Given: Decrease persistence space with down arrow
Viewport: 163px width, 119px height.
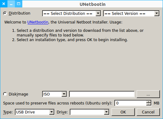Looking at the screenshot, I should [x=149, y=104].
